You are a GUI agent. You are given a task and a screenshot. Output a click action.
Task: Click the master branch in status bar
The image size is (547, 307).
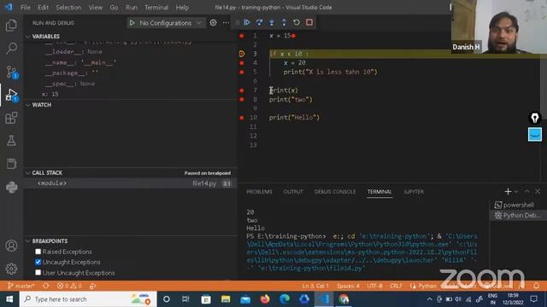(x=21, y=286)
